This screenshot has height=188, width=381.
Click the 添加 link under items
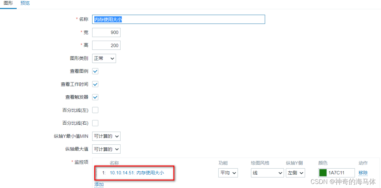99,185
